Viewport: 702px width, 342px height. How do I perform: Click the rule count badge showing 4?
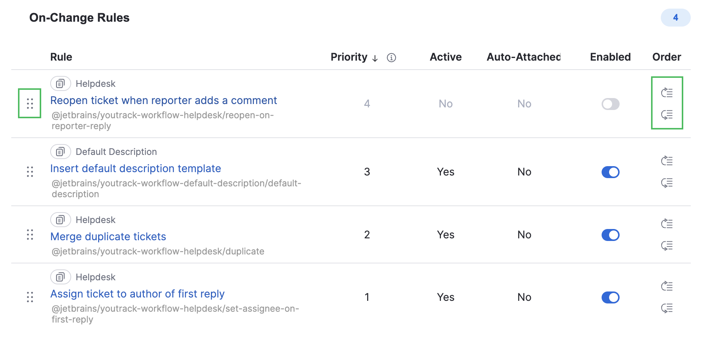tap(675, 18)
